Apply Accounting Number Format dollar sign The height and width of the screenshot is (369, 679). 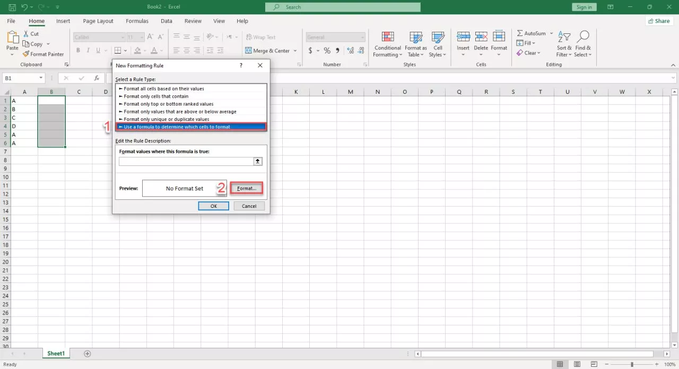coord(311,51)
